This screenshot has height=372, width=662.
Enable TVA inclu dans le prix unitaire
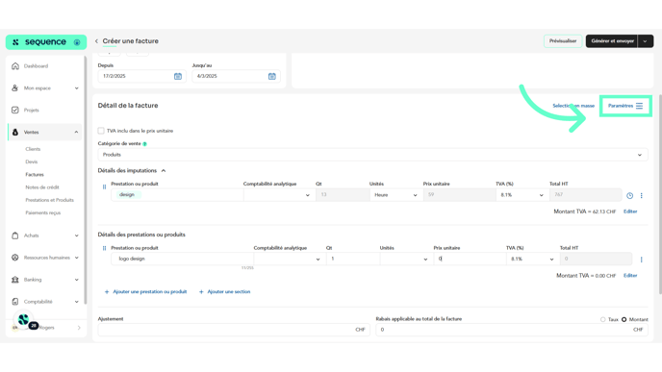pyautogui.click(x=101, y=131)
